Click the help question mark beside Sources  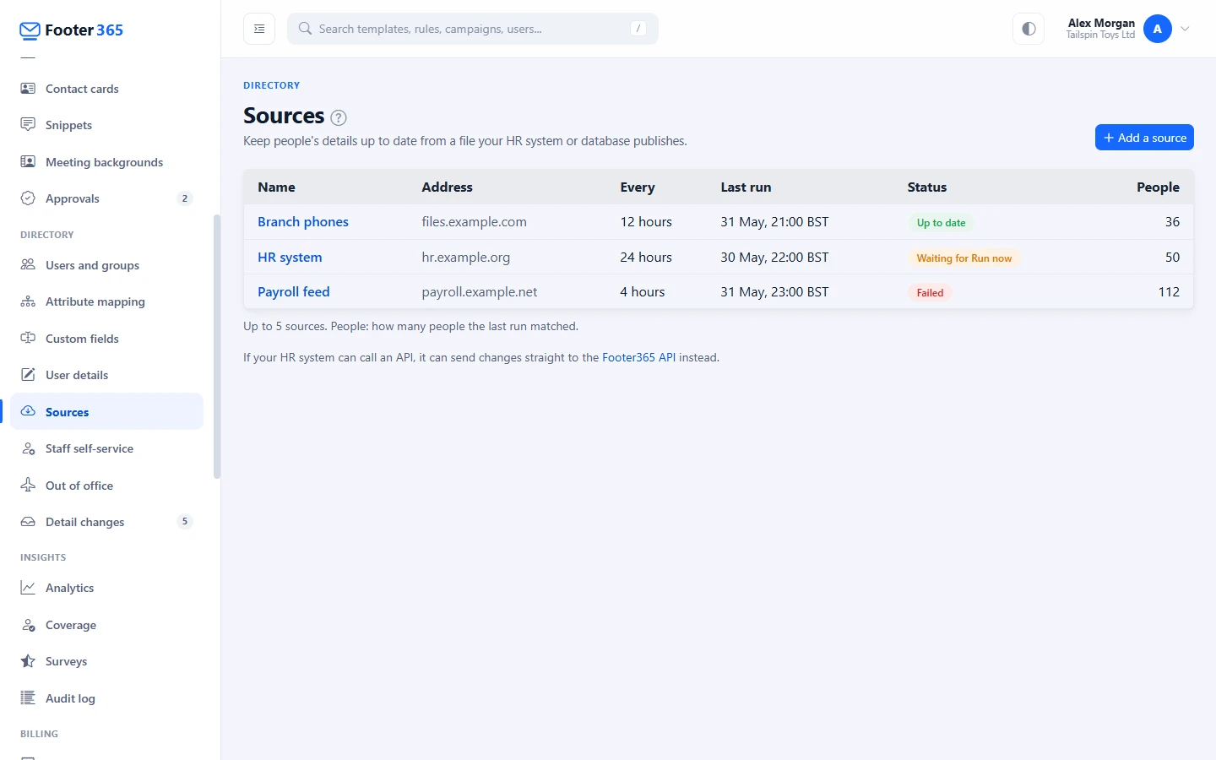click(x=339, y=117)
